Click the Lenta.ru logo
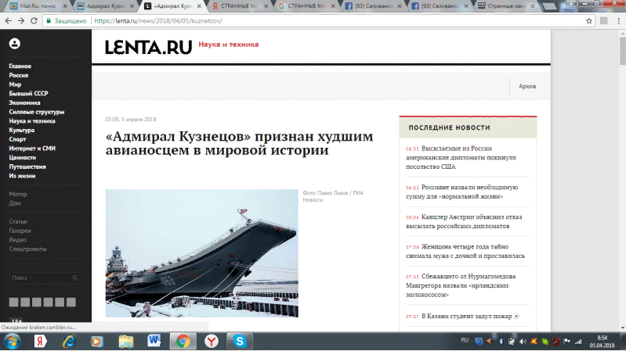 point(148,48)
